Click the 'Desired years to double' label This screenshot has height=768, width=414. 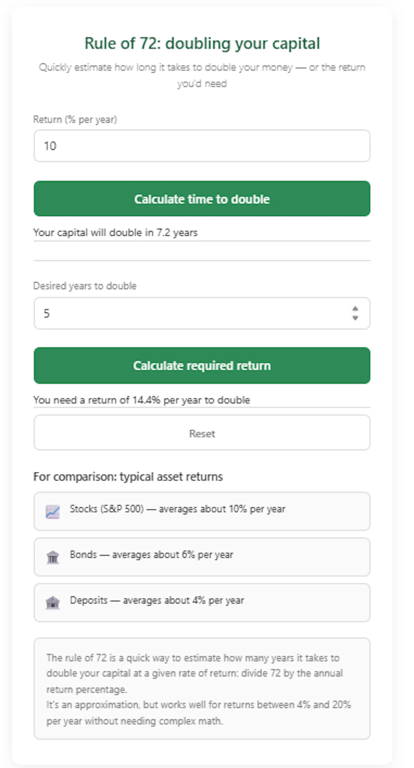[x=85, y=286]
